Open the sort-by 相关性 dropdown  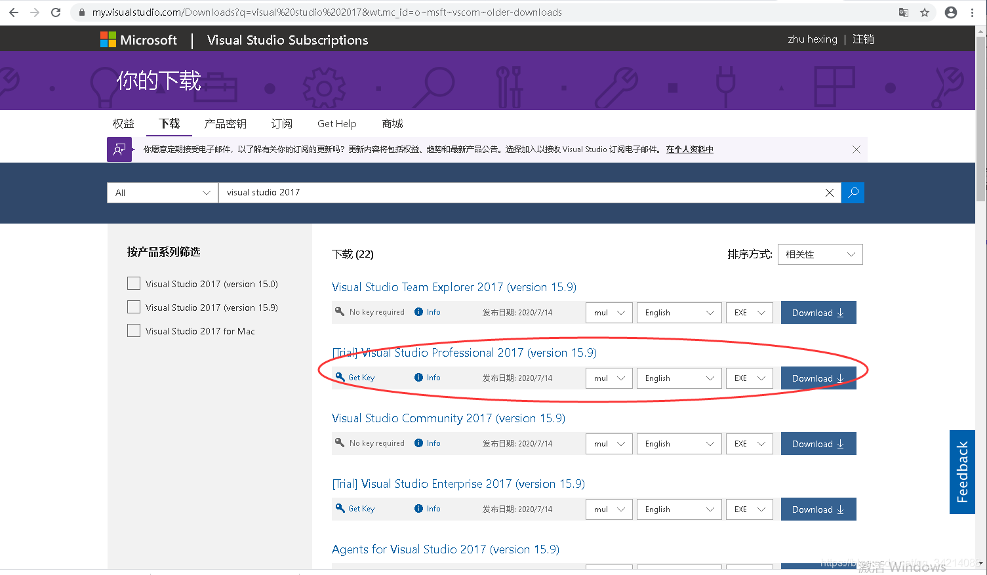(x=820, y=254)
